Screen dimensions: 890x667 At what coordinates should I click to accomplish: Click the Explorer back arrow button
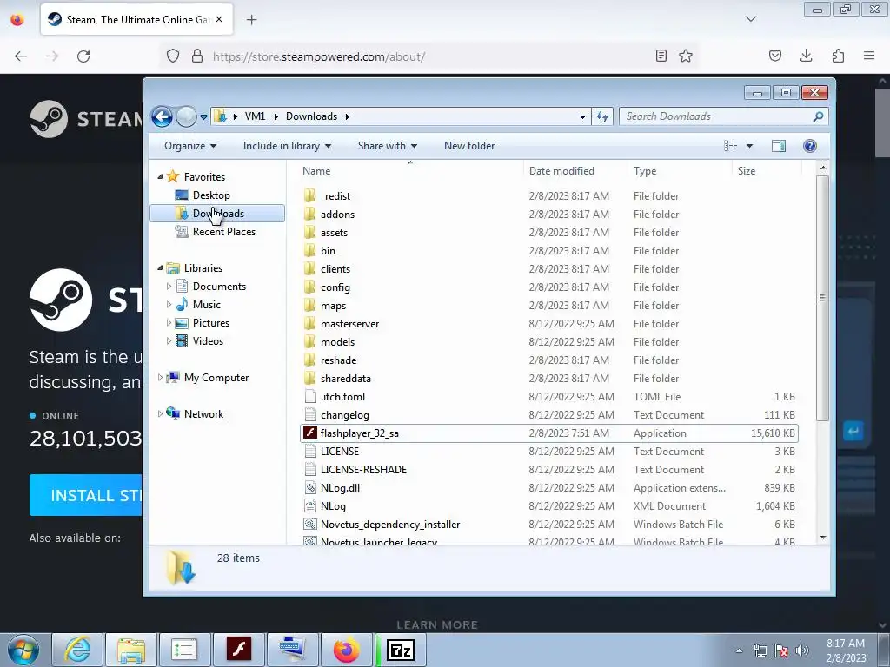[x=162, y=117]
